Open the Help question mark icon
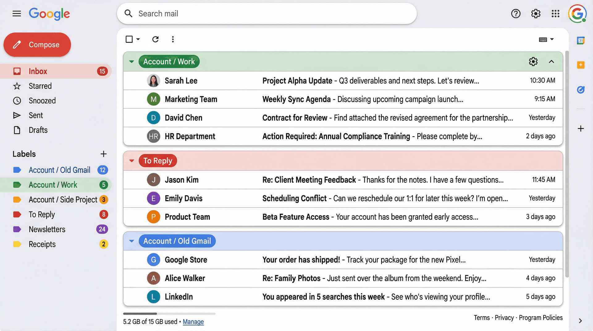 tap(515, 14)
